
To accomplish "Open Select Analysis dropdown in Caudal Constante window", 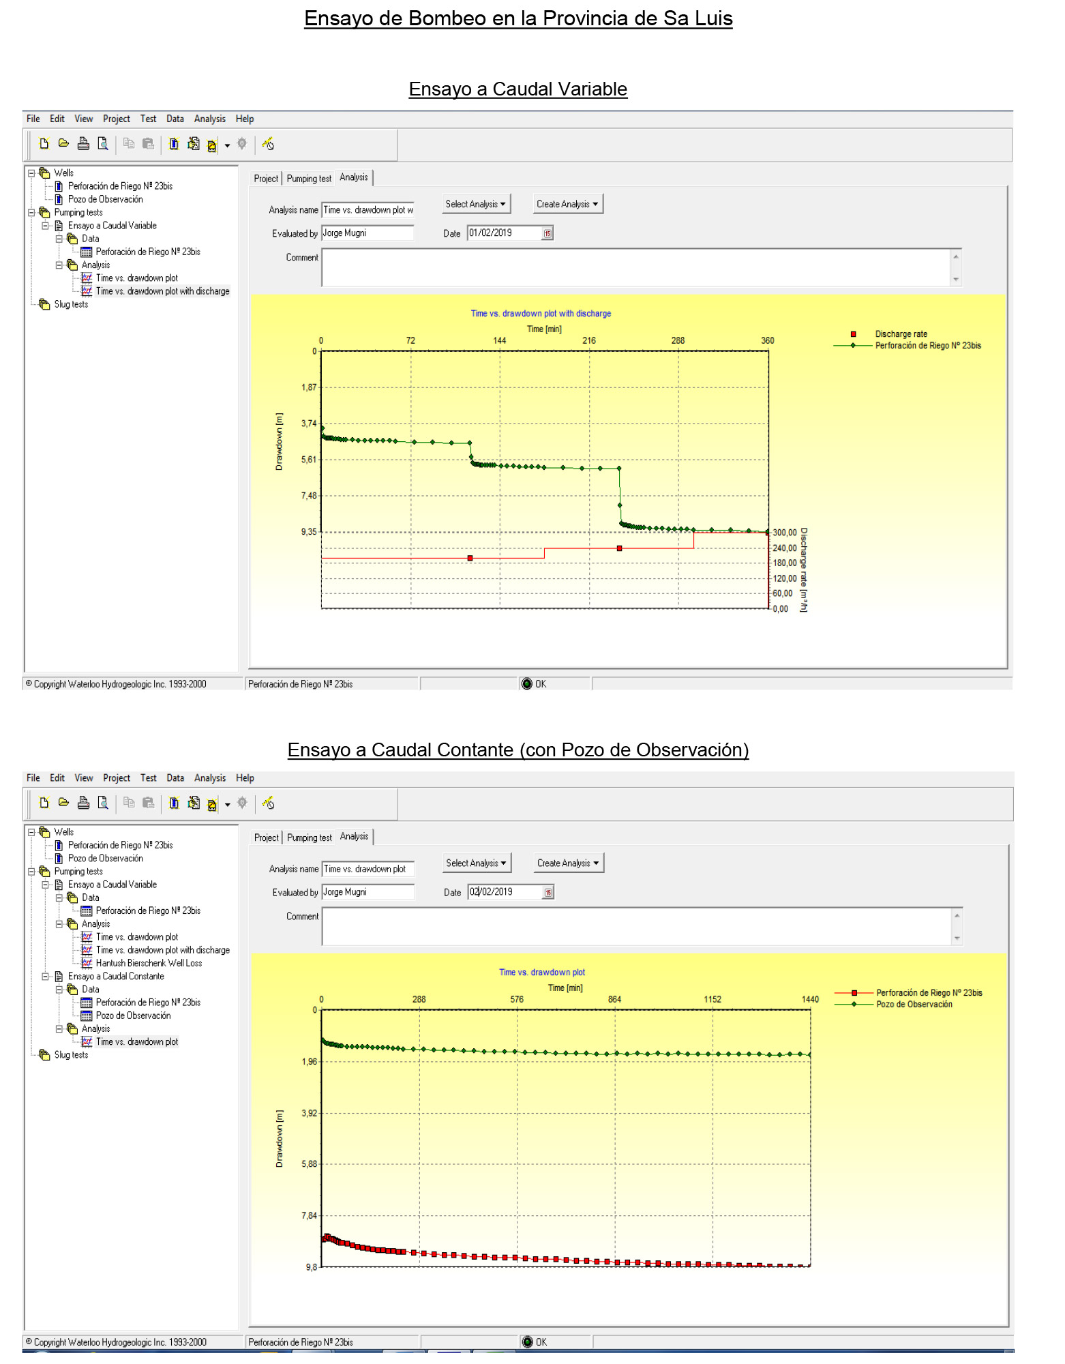I will (477, 863).
